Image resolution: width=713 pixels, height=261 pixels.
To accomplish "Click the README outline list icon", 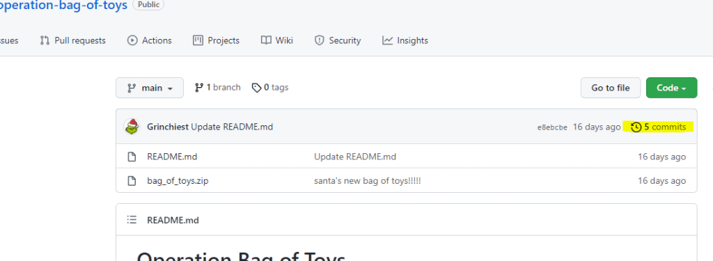I will (132, 220).
